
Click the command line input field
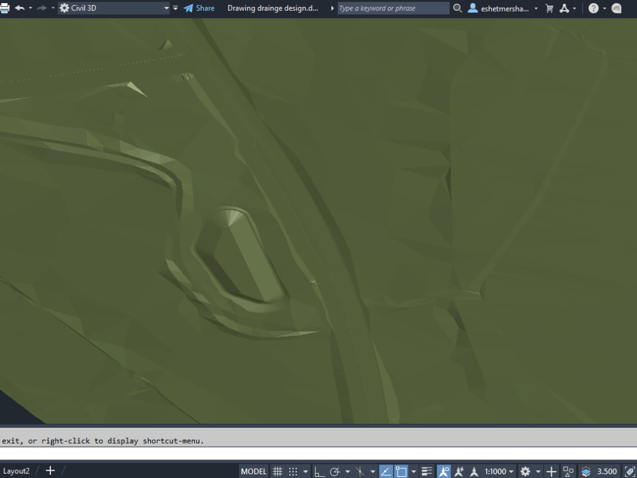(318, 453)
